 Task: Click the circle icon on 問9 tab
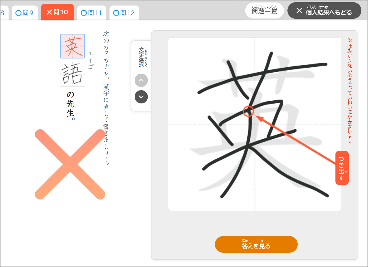coord(18,13)
